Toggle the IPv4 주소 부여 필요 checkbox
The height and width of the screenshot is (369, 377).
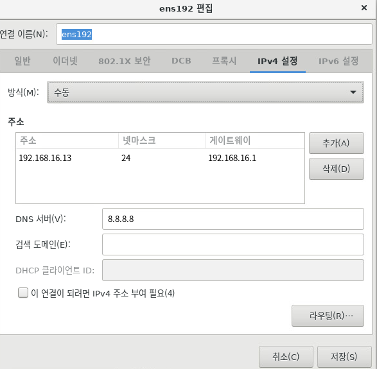23,293
